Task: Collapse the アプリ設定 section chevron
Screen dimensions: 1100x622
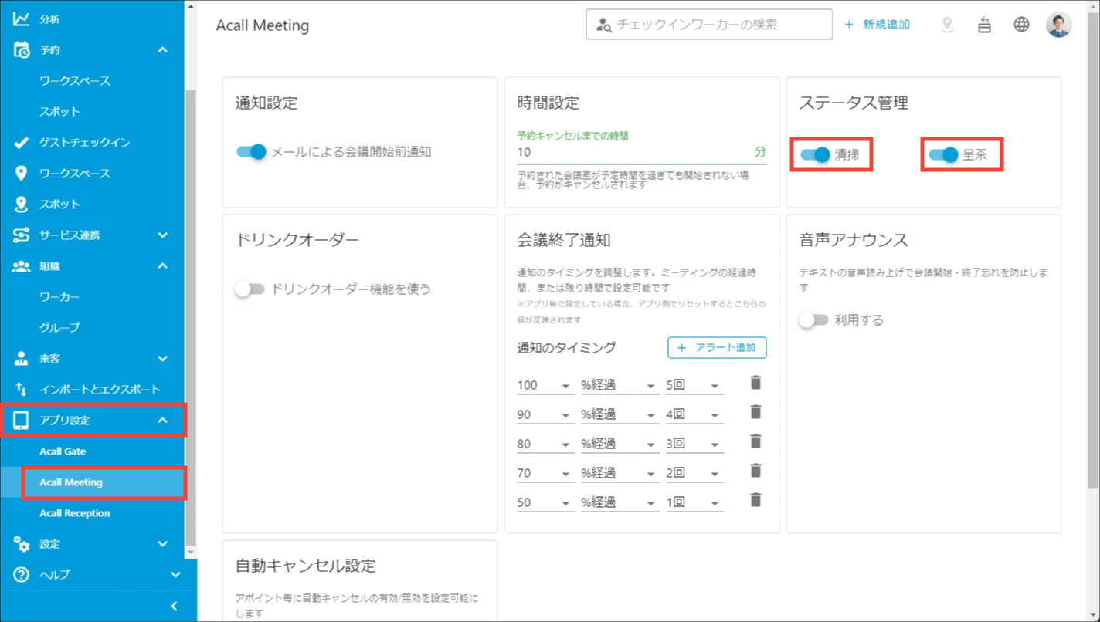Action: [x=162, y=421]
